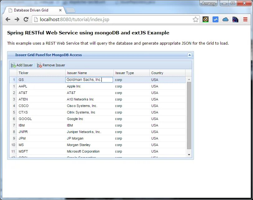Select the MS ticker cell
The height and width of the screenshot is (200, 253).
[41, 145]
